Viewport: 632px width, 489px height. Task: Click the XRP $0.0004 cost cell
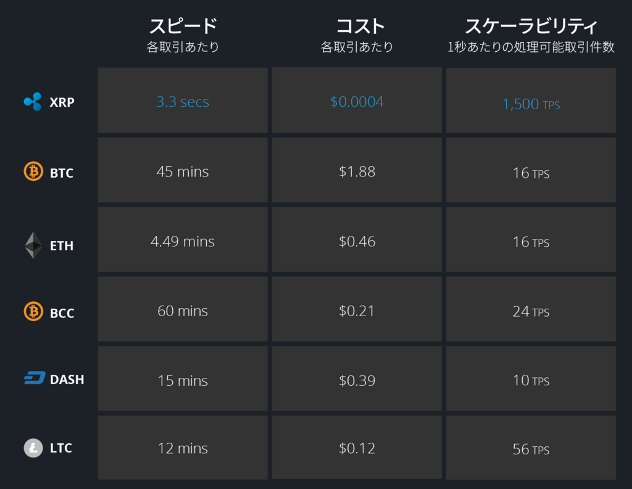[x=357, y=101]
